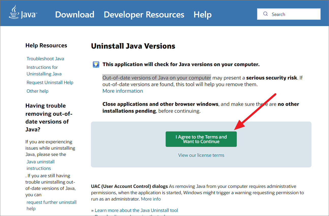This screenshot has height=216, width=329.
Task: Open the More info link about UAC dialogs
Action: point(151,199)
